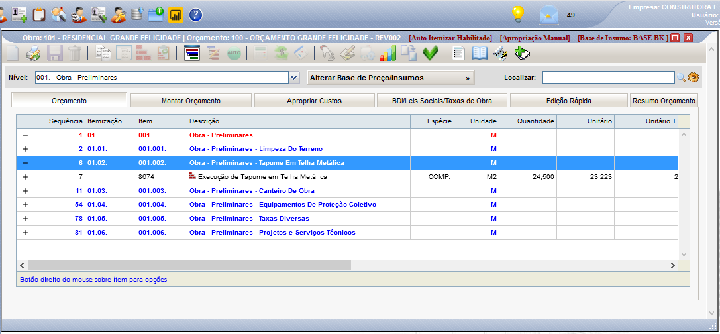Click the Unidade column header

pos(484,121)
